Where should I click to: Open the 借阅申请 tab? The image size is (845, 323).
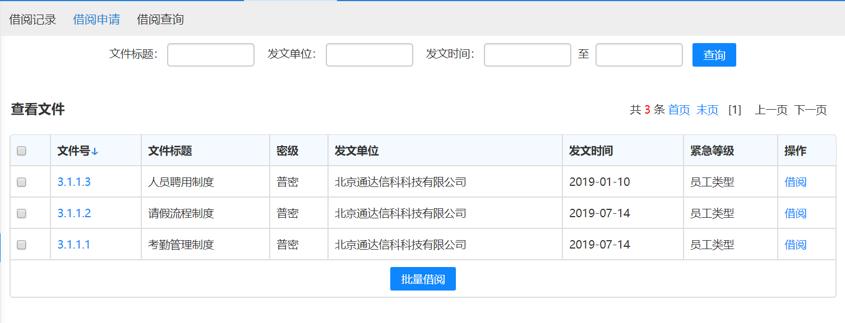tap(96, 20)
